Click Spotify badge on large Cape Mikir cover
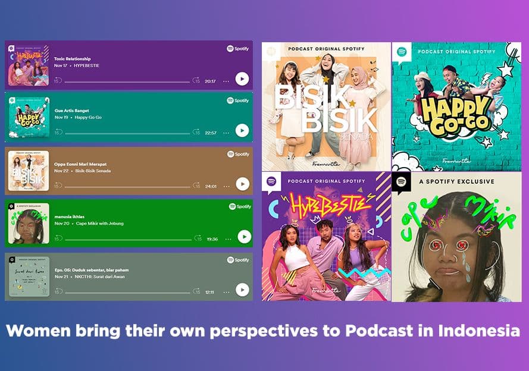Viewport: 529px width, 371px height. [x=401, y=183]
